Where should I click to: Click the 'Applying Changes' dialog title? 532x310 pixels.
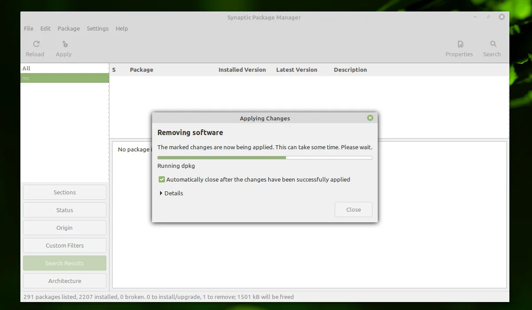[265, 118]
